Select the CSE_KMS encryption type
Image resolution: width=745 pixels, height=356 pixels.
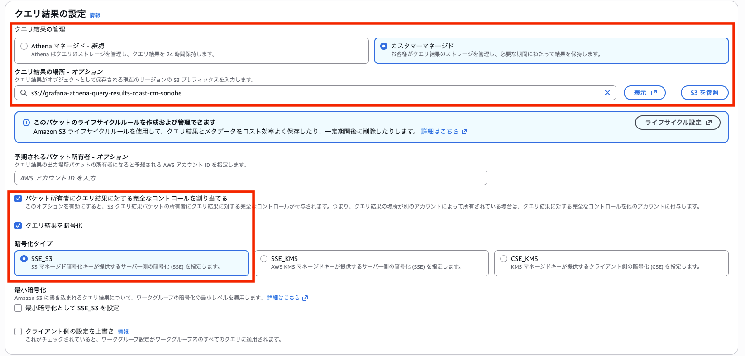(x=504, y=259)
